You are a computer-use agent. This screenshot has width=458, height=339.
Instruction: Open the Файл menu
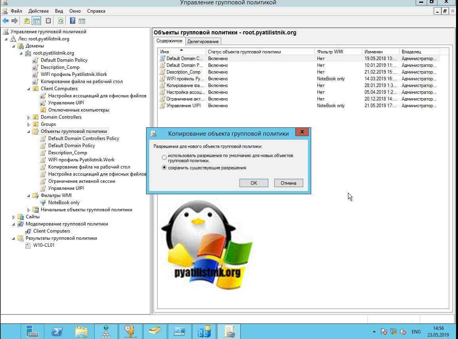tap(16, 11)
